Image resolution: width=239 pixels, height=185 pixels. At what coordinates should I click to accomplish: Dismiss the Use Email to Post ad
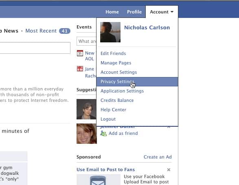coord(169,170)
